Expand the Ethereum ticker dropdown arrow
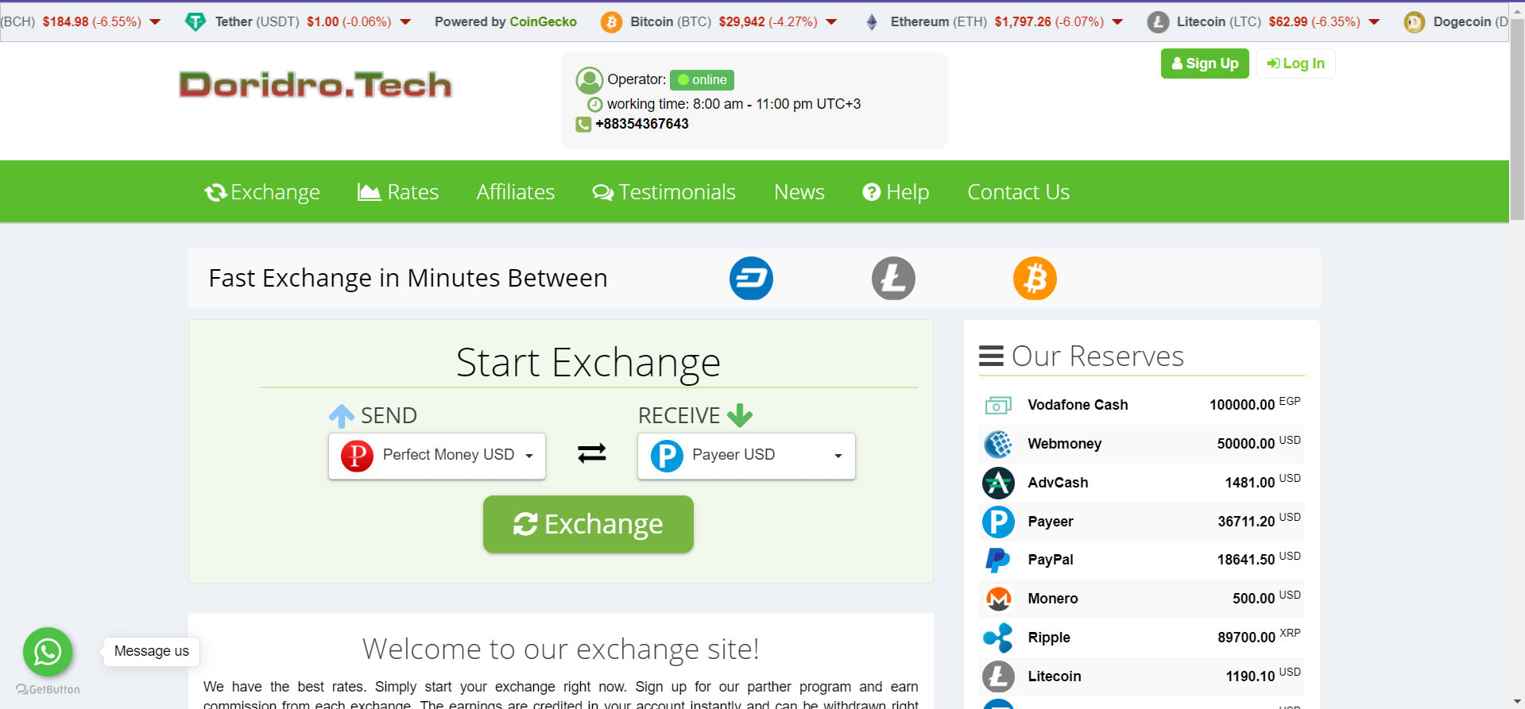Viewport: 1525px width, 709px height. (x=1117, y=22)
